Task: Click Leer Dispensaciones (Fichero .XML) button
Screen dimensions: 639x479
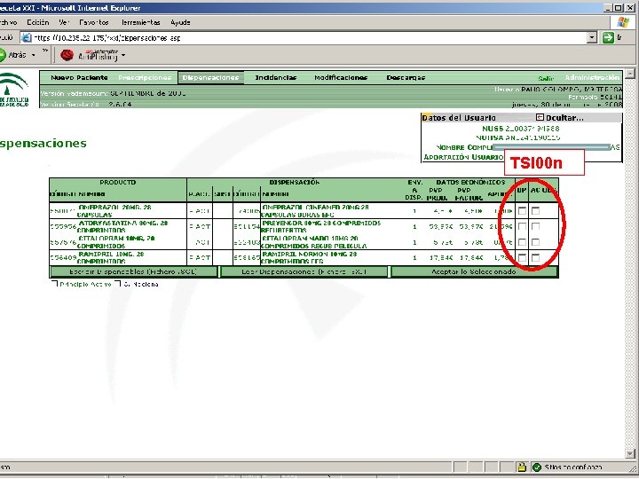Action: click(304, 271)
